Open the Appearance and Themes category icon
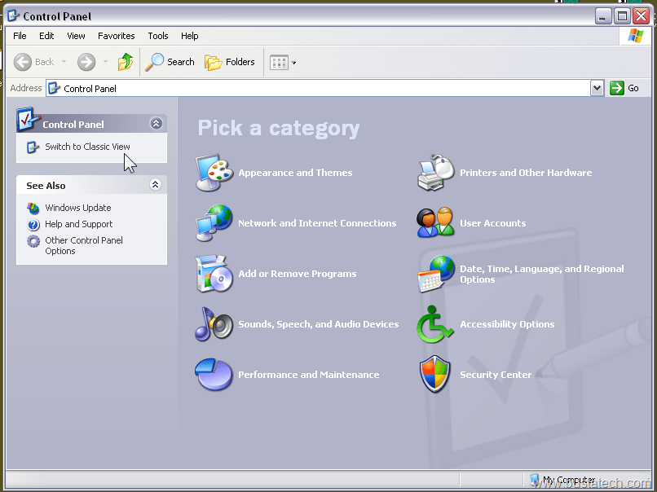Screen dimensions: 657x492 tap(214, 173)
